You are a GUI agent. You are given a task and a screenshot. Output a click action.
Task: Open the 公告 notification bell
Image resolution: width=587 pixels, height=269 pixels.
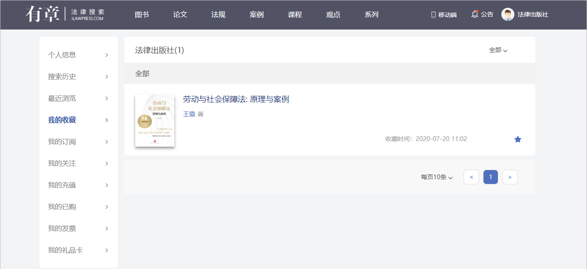(475, 14)
